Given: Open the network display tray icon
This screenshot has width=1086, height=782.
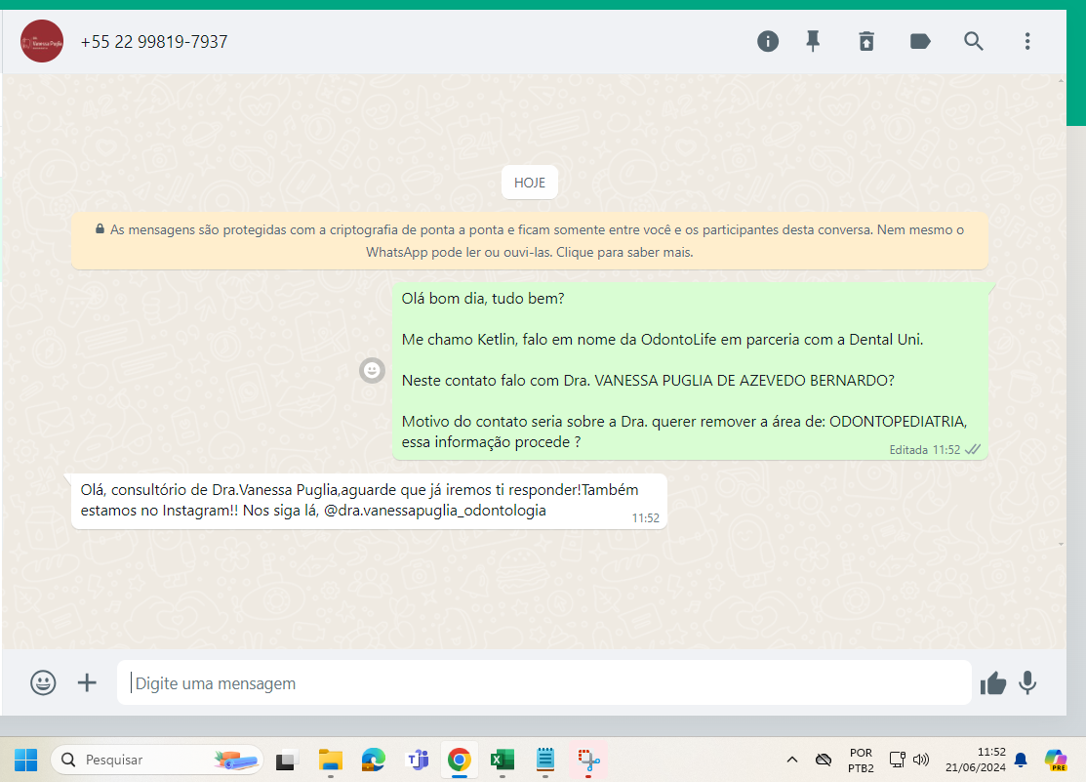Looking at the screenshot, I should (897, 760).
